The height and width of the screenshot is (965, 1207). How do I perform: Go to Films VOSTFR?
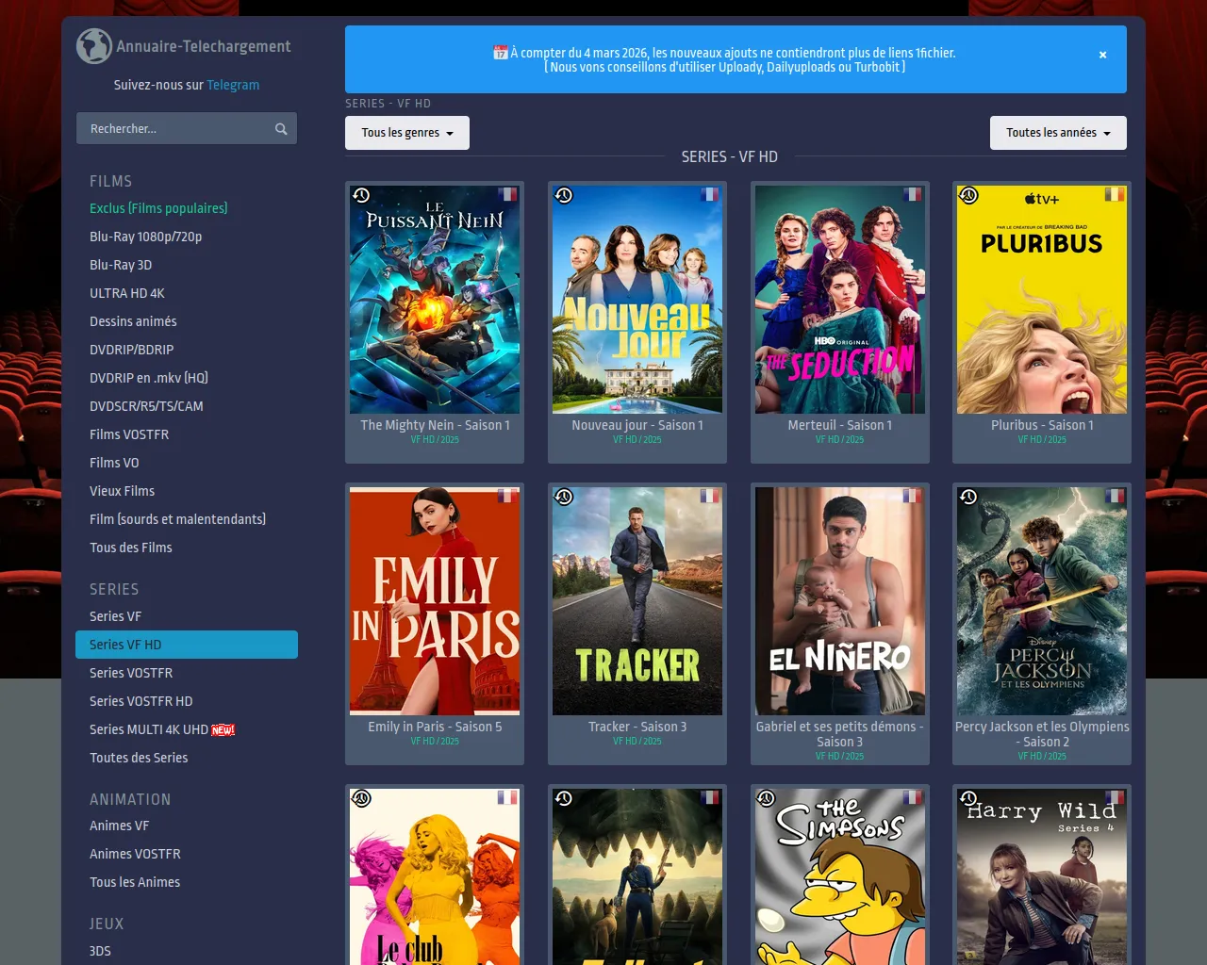tap(129, 434)
